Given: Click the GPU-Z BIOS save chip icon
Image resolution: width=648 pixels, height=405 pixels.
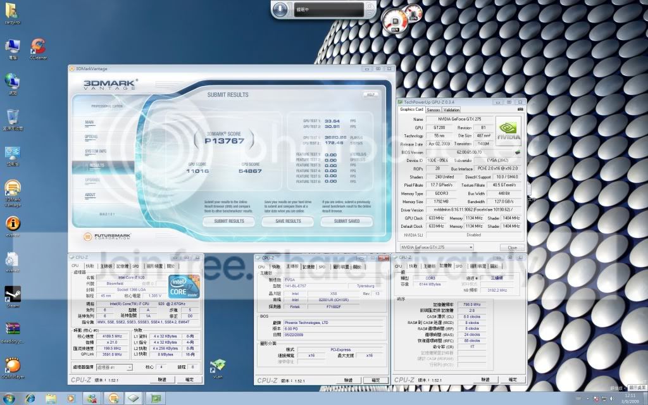Looking at the screenshot, I should 516,152.
